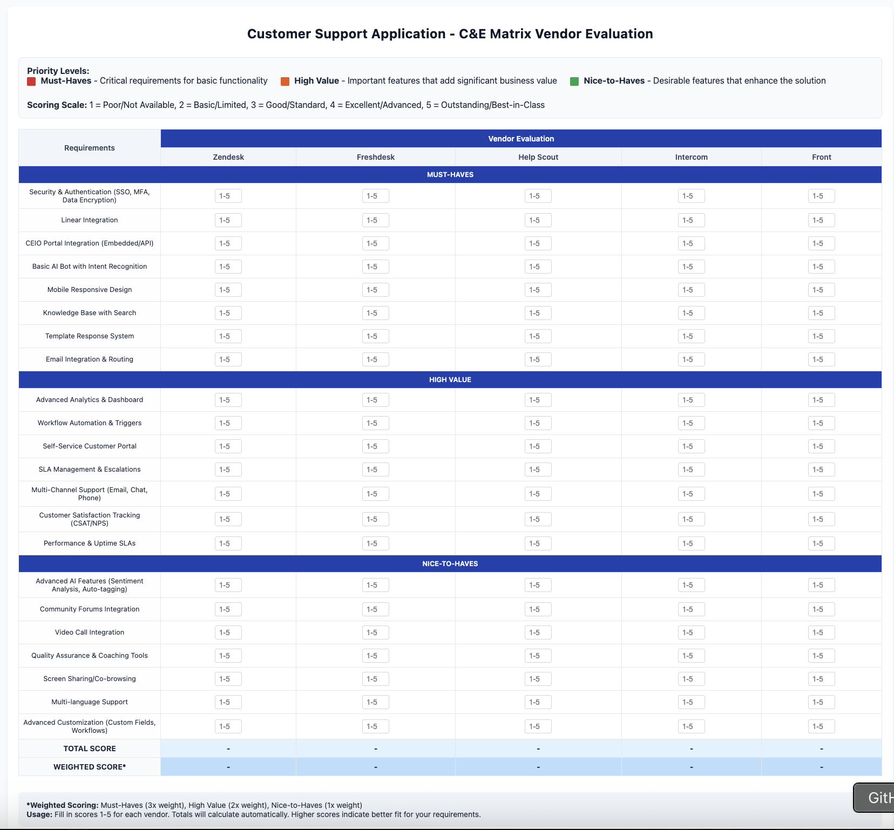The height and width of the screenshot is (830, 894).
Task: Click the Video Call Integration row label
Action: tap(90, 632)
